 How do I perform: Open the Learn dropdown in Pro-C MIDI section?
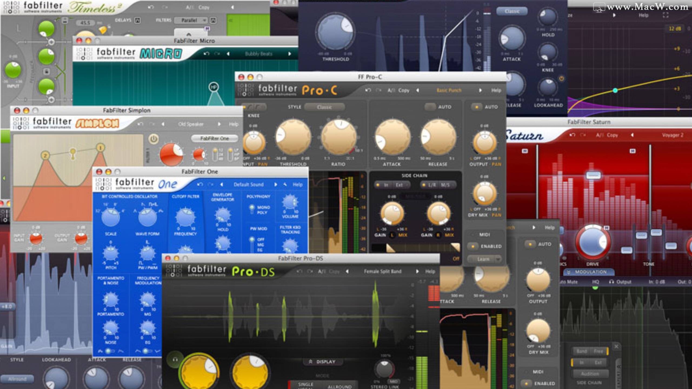coord(484,259)
